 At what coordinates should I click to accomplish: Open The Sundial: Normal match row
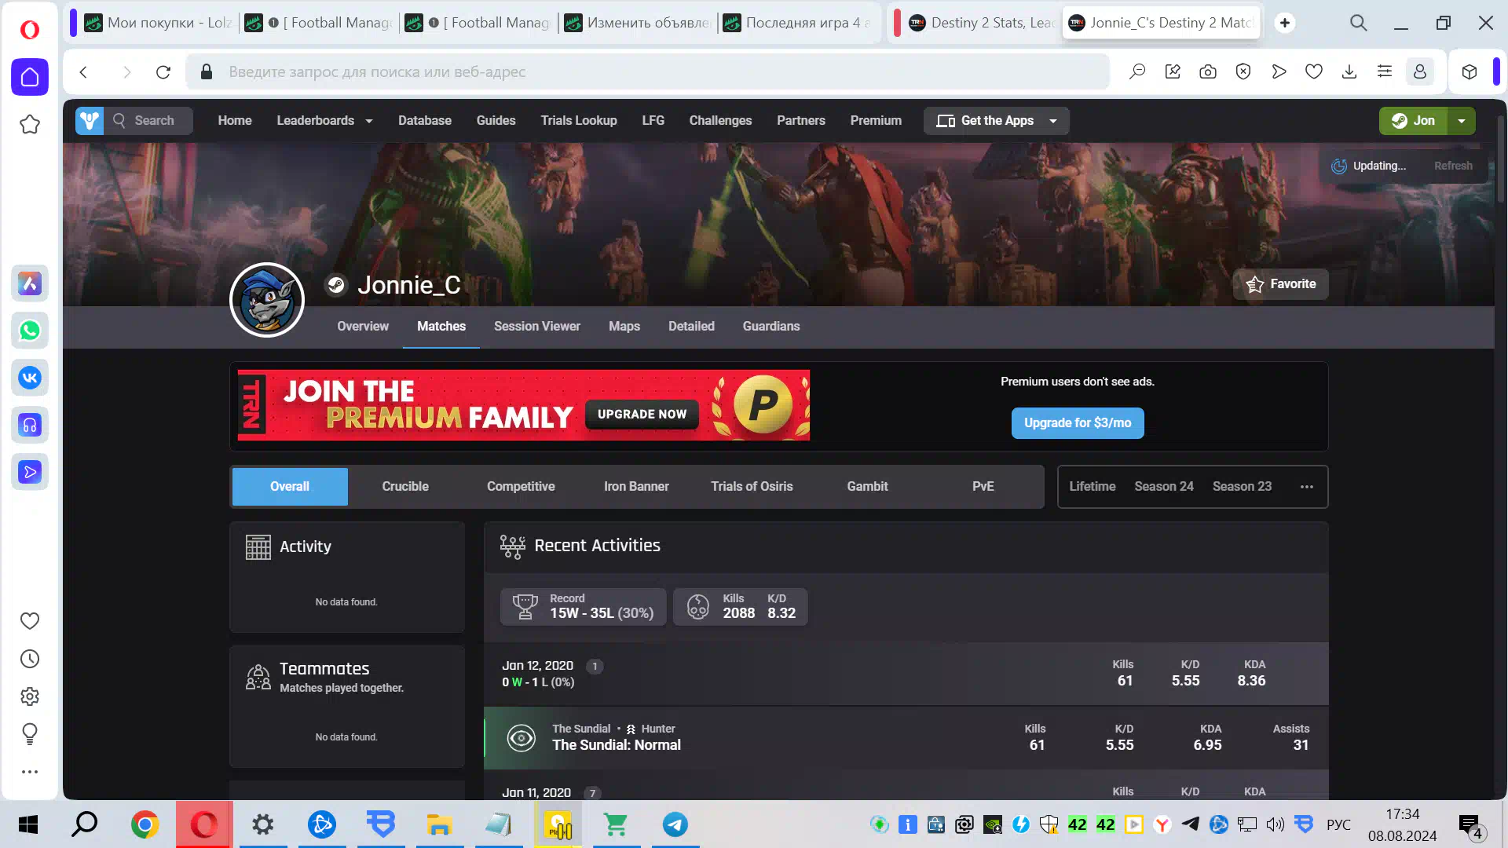[906, 738]
